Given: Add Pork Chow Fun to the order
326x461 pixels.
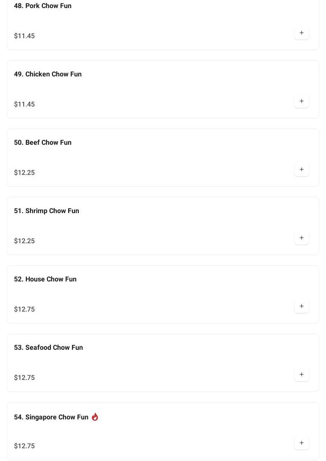Looking at the screenshot, I should tap(301, 33).
